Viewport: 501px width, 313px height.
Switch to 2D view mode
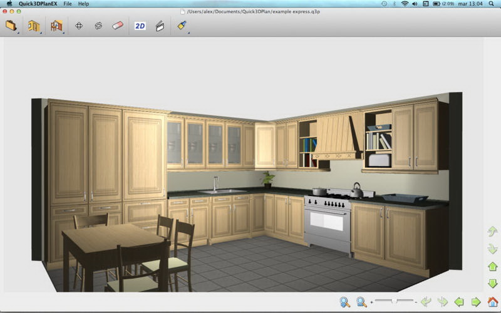click(x=140, y=26)
